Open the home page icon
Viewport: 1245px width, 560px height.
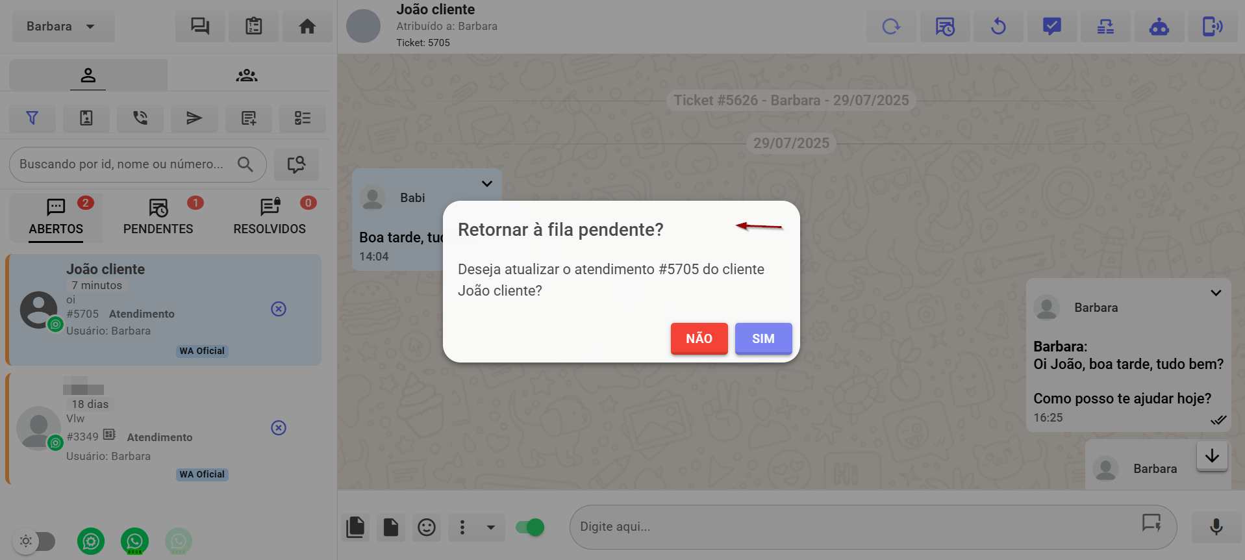tap(307, 27)
